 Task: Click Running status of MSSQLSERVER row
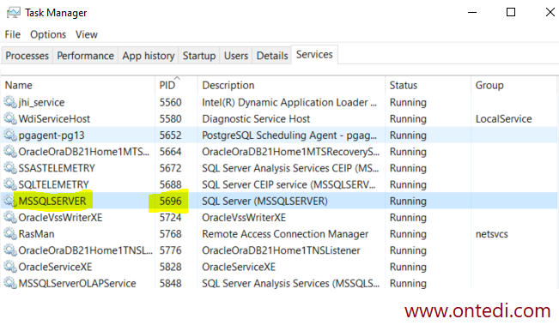click(408, 202)
